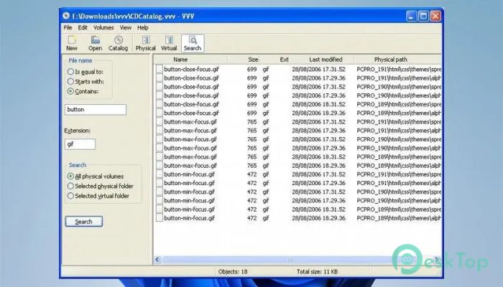Select the 'Contains' radio option
Viewport: 503px width, 287px height.
[x=70, y=91]
